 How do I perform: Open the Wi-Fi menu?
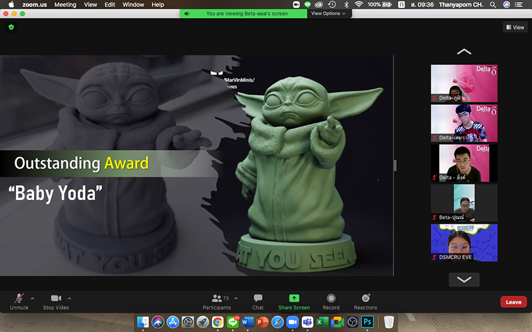[x=358, y=5]
